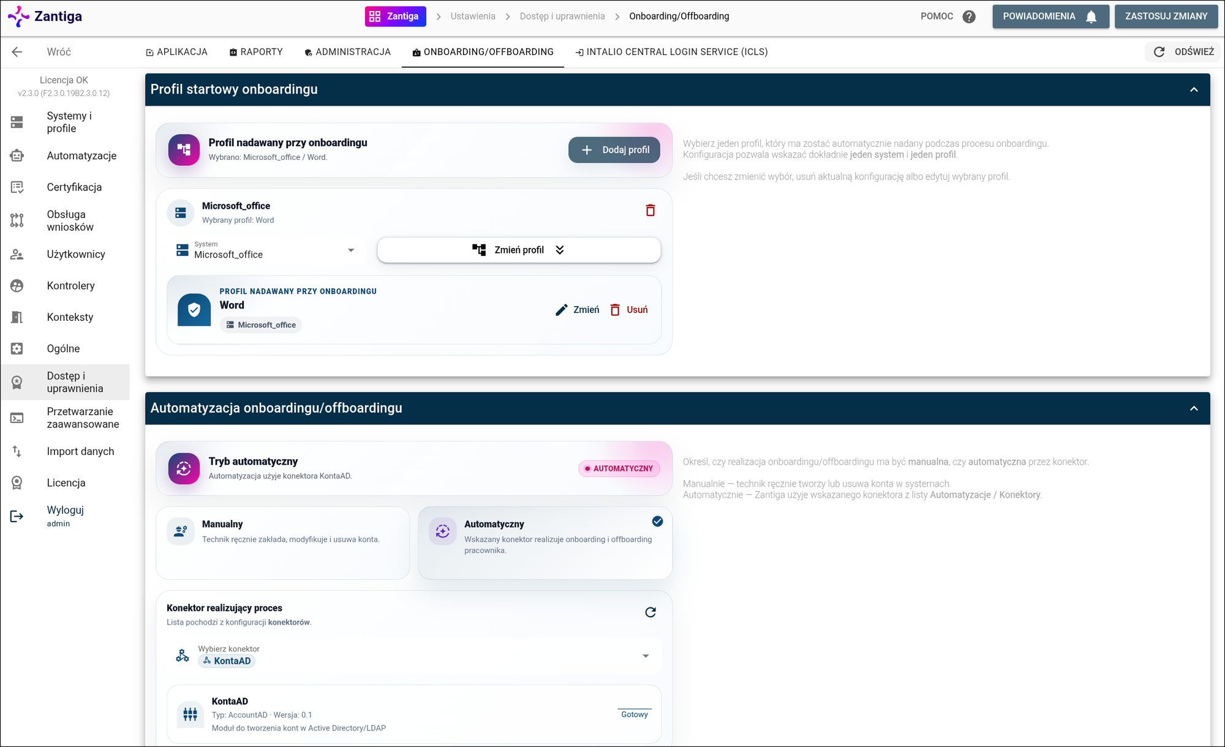This screenshot has height=747, width=1225.
Task: Click the Zantiga logo icon
Action: [x=18, y=17]
